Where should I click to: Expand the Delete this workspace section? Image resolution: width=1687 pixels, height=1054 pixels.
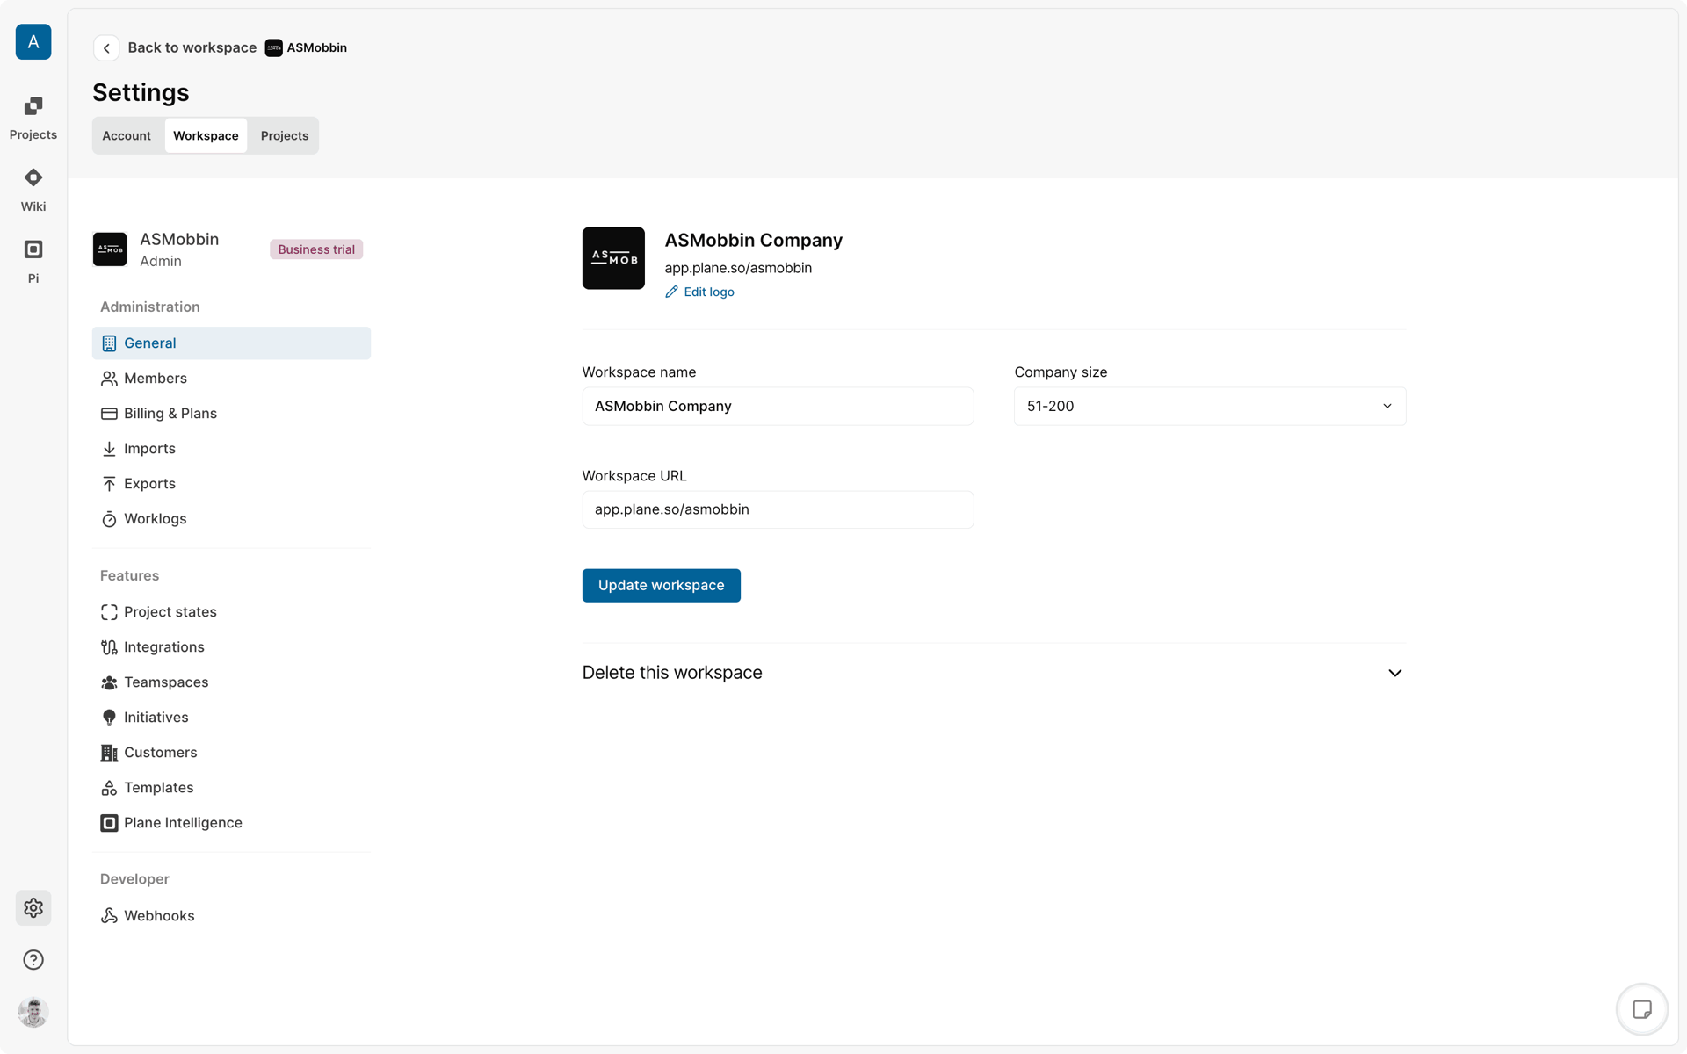(x=994, y=673)
